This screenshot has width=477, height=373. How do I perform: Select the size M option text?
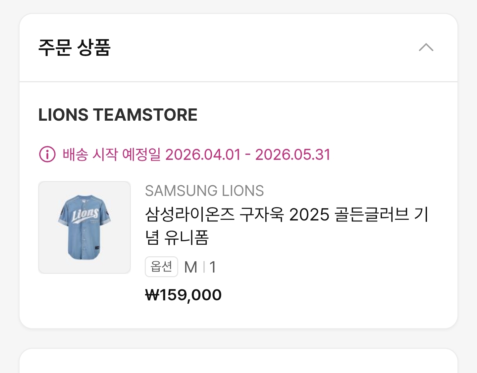[x=191, y=267]
